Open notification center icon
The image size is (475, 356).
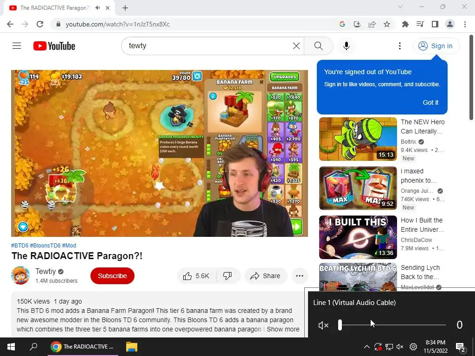tap(461, 347)
